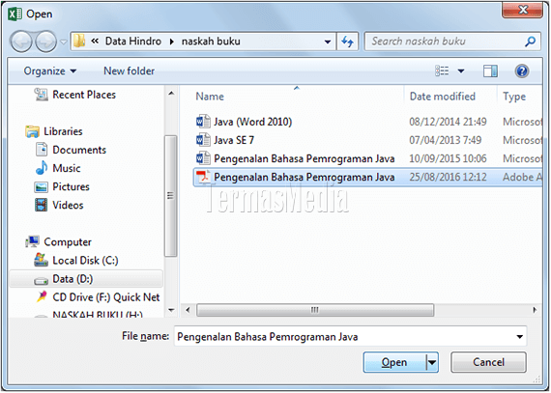
Task: Click the search magnifier icon
Action: tap(531, 42)
